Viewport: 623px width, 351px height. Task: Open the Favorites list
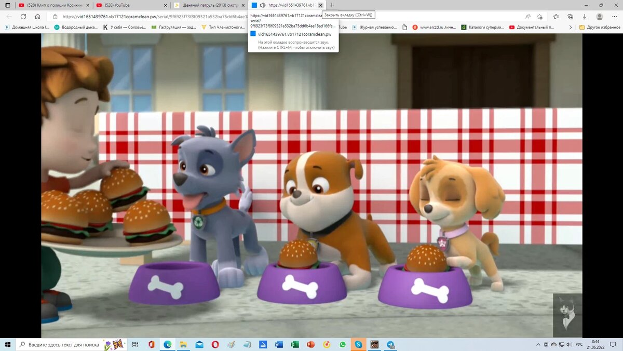pos(556,17)
